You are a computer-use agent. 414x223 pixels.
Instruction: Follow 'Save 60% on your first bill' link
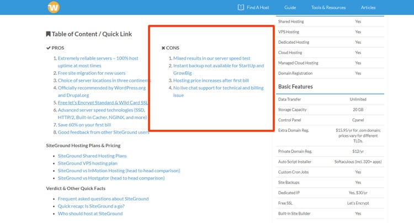(84, 125)
